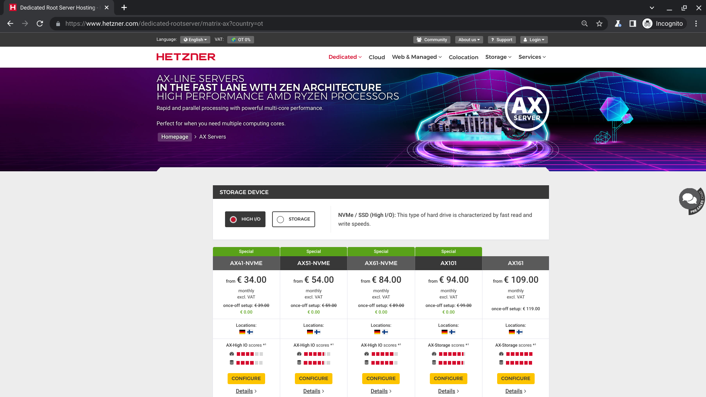
Task: Click the disk score icon for AX61-NVME
Action: [367, 362]
